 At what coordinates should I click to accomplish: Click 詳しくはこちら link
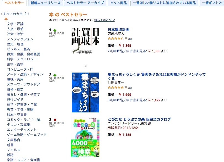104,20
